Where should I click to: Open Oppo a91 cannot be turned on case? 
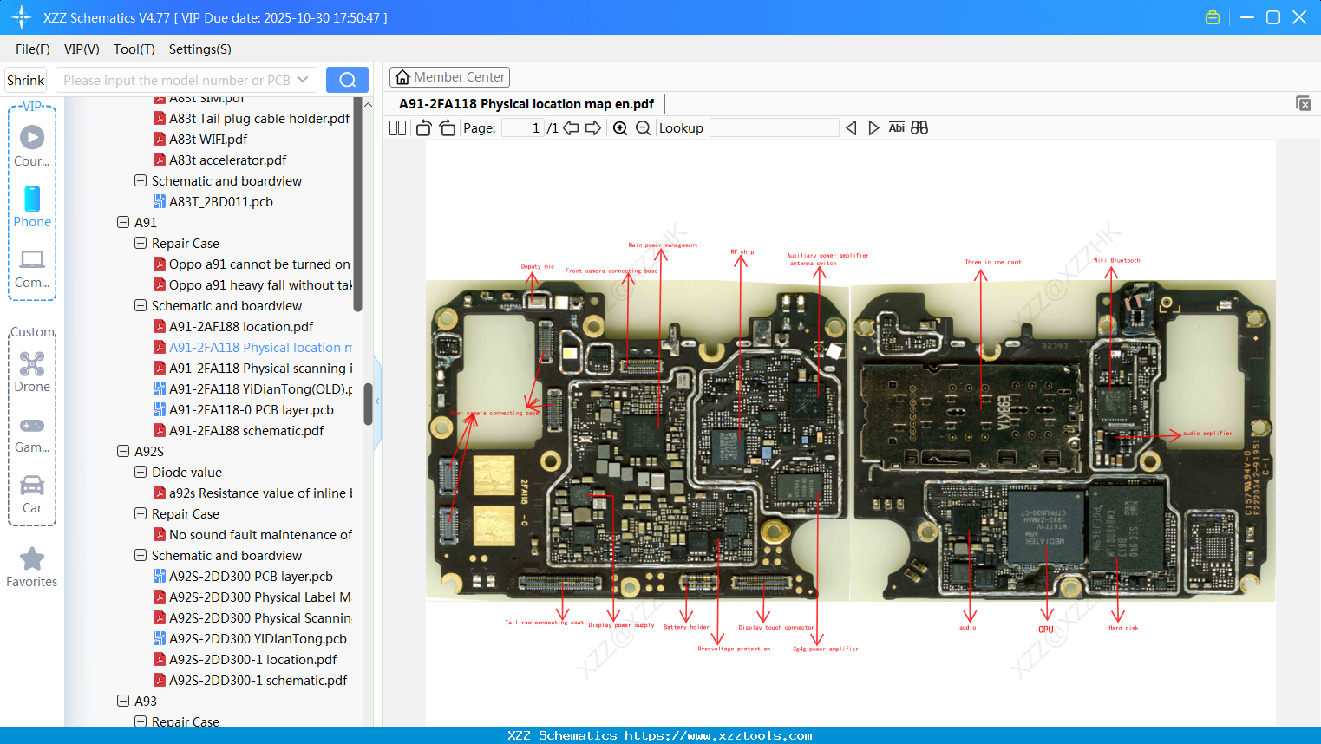pyautogui.click(x=259, y=264)
